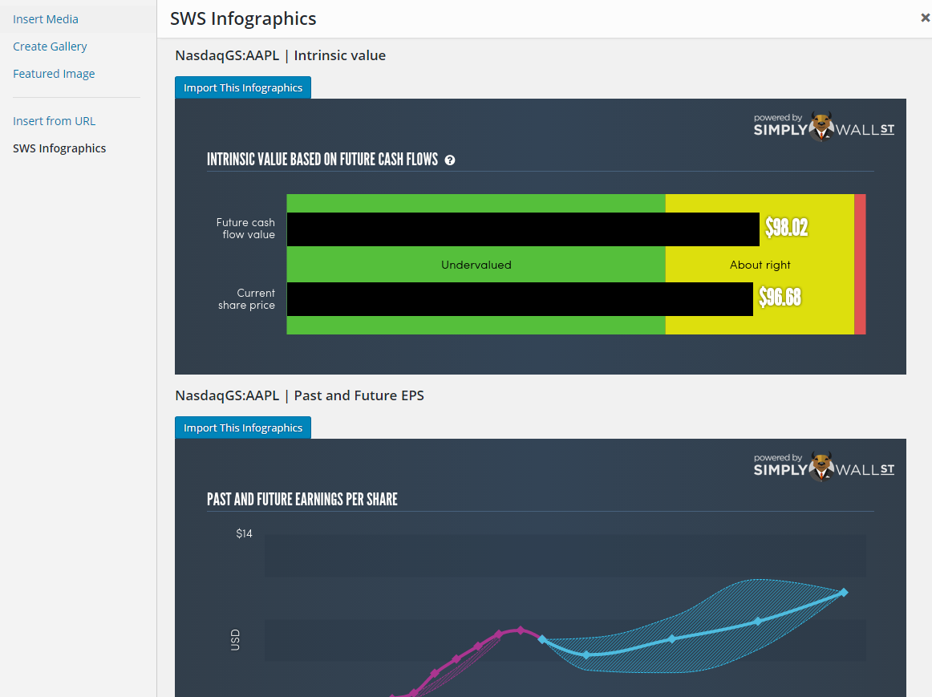Viewport: 932px width, 697px height.
Task: Click NasdaqGS:AAPL | Past and Future EPS heading
Action: click(300, 395)
